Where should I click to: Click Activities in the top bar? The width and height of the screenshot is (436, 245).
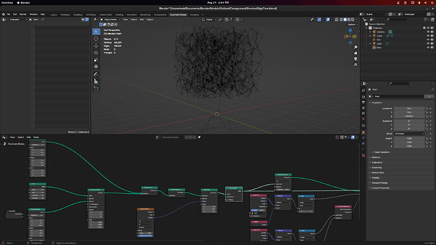pos(7,3)
